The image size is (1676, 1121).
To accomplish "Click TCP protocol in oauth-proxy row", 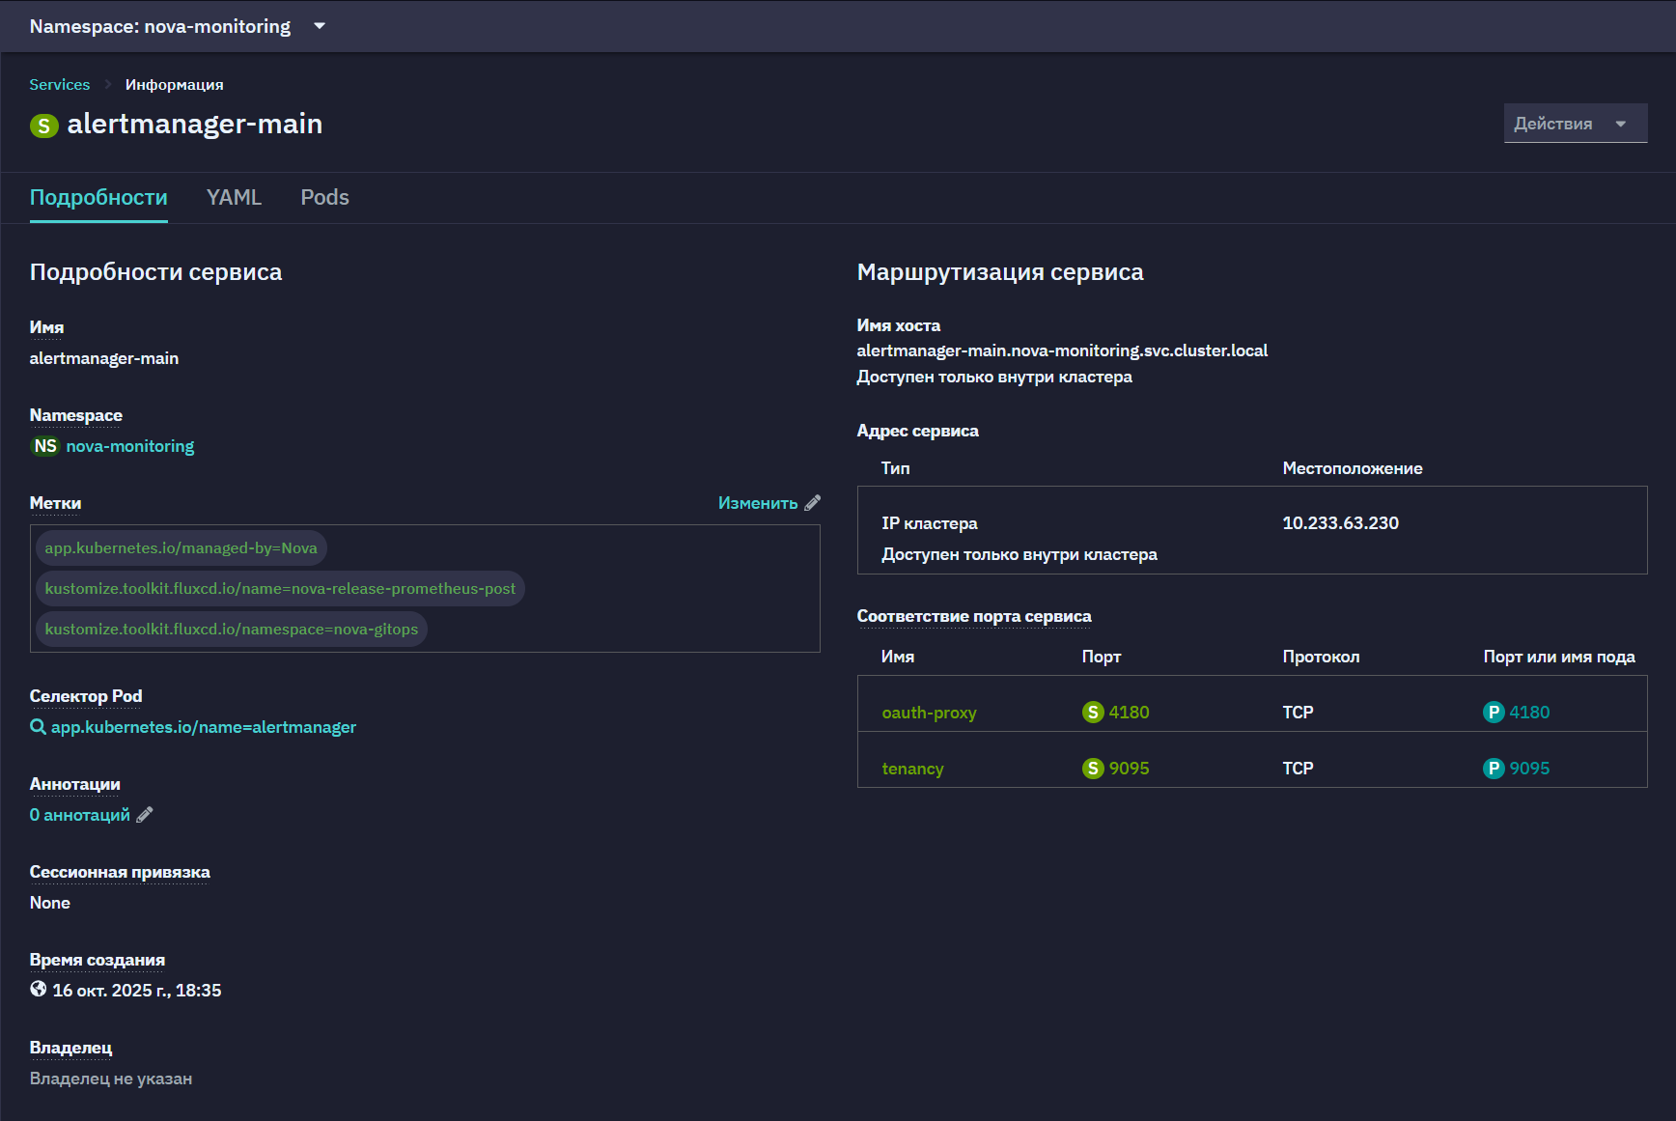I will pyautogui.click(x=1298, y=713).
